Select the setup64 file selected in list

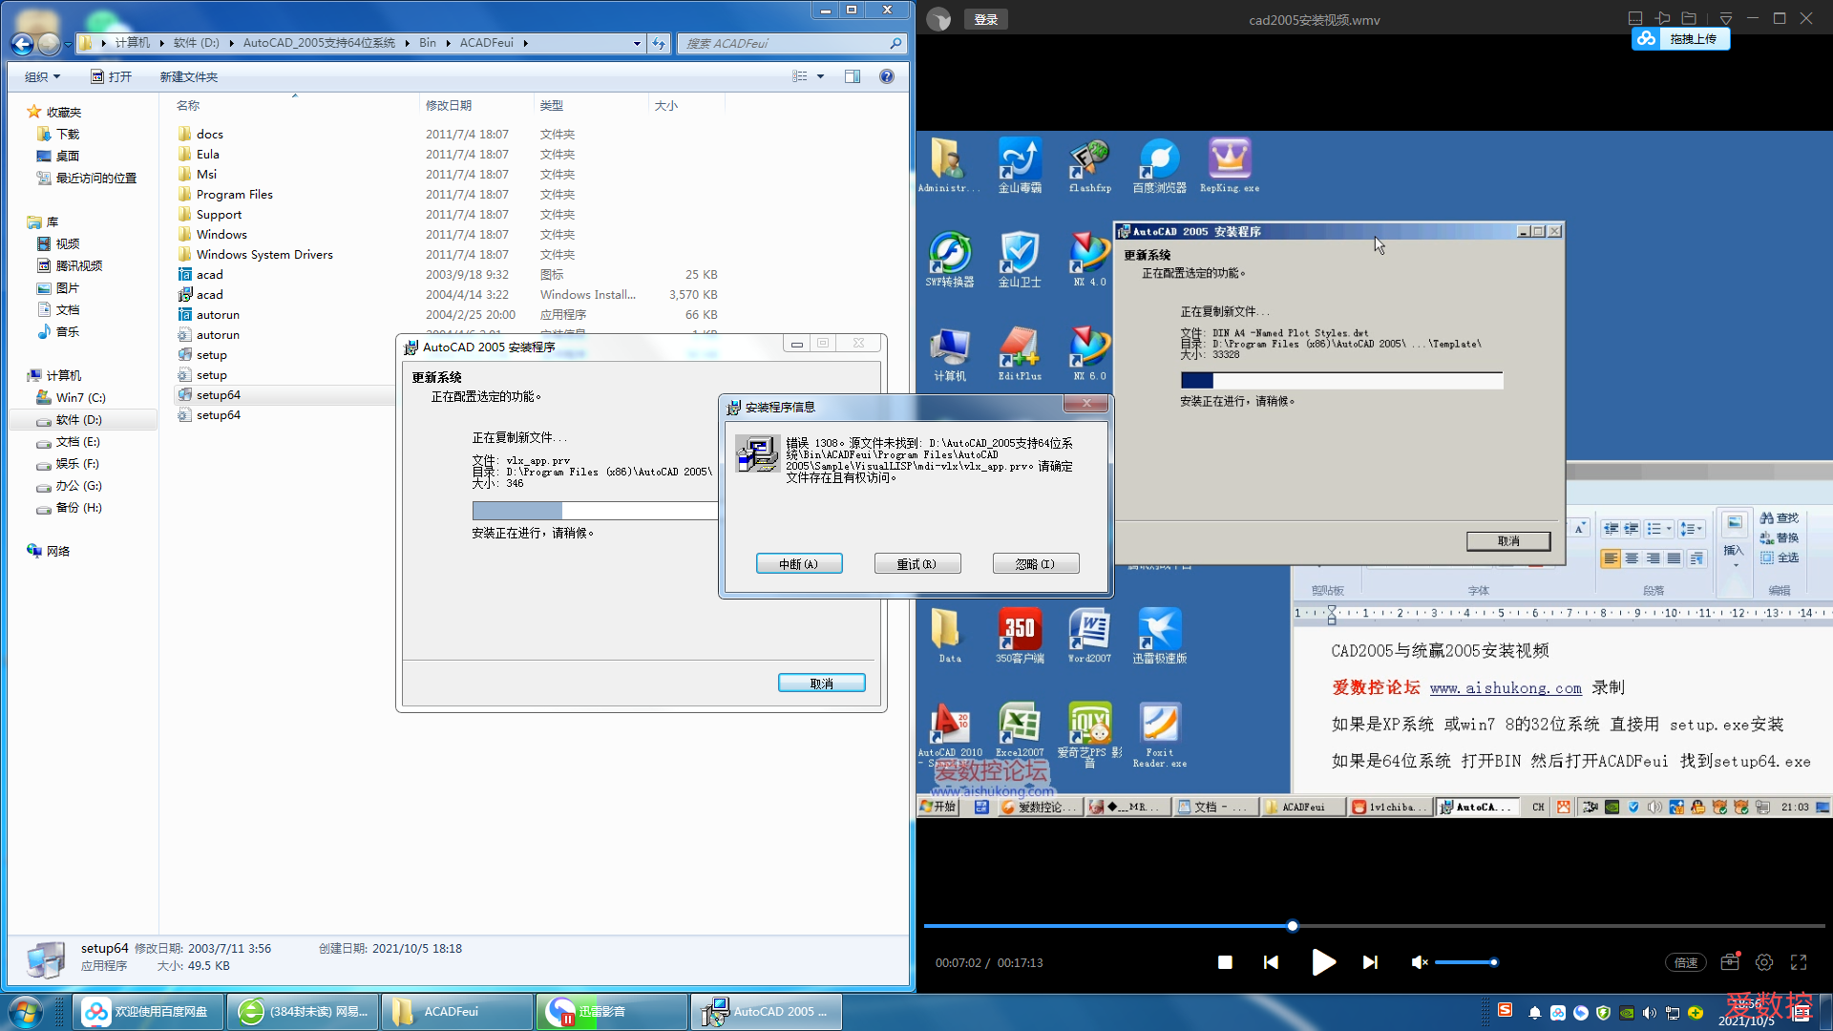tap(219, 395)
